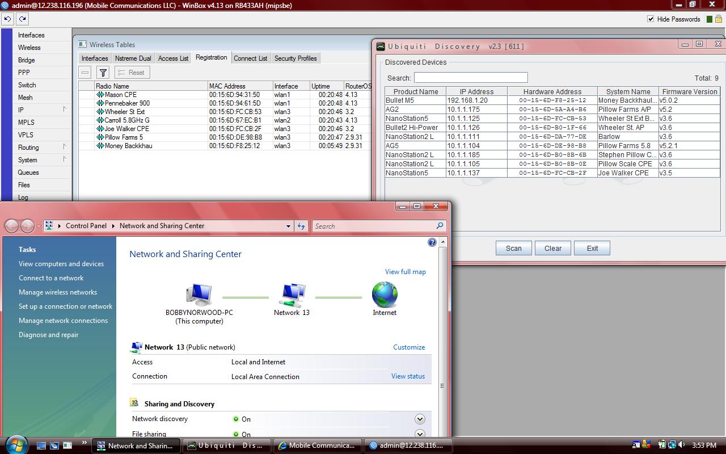Switch to the Connect List tab
Image resolution: width=726 pixels, height=454 pixels.
(x=250, y=58)
